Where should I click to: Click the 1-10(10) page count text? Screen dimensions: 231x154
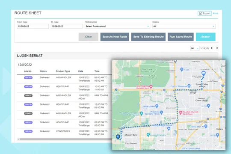(x=204, y=48)
